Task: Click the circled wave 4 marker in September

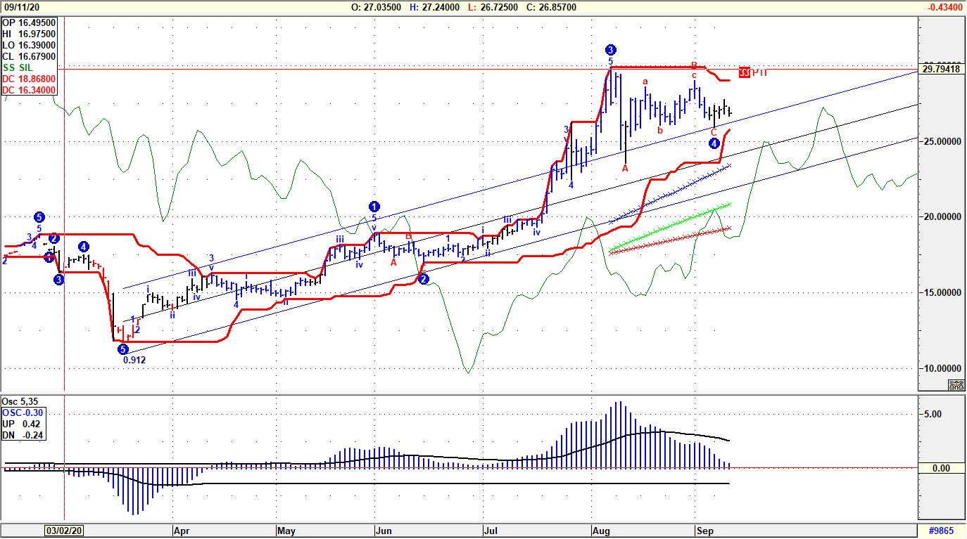Action: click(x=714, y=144)
